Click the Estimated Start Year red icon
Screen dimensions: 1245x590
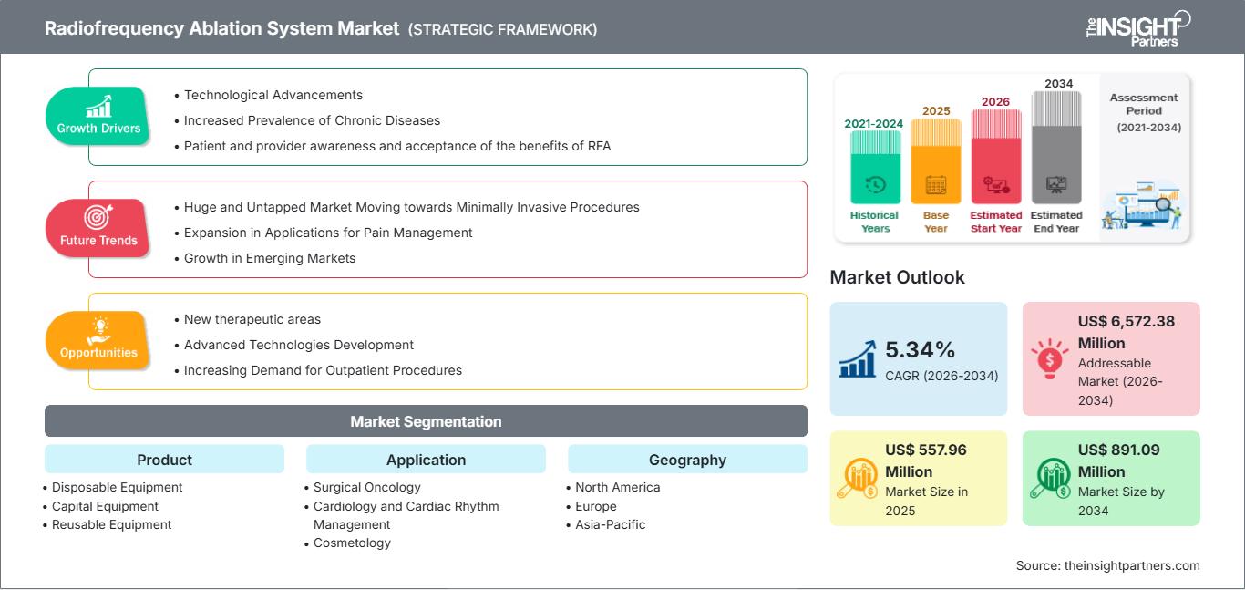click(x=995, y=186)
